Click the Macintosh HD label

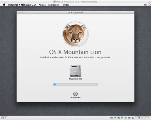click(75, 79)
